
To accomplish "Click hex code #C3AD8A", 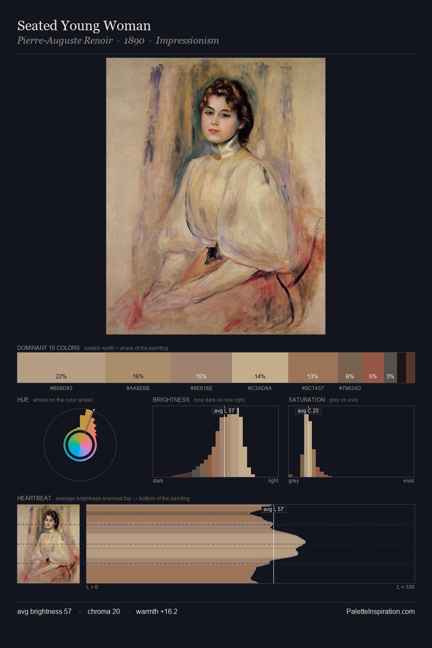I will click(x=260, y=388).
